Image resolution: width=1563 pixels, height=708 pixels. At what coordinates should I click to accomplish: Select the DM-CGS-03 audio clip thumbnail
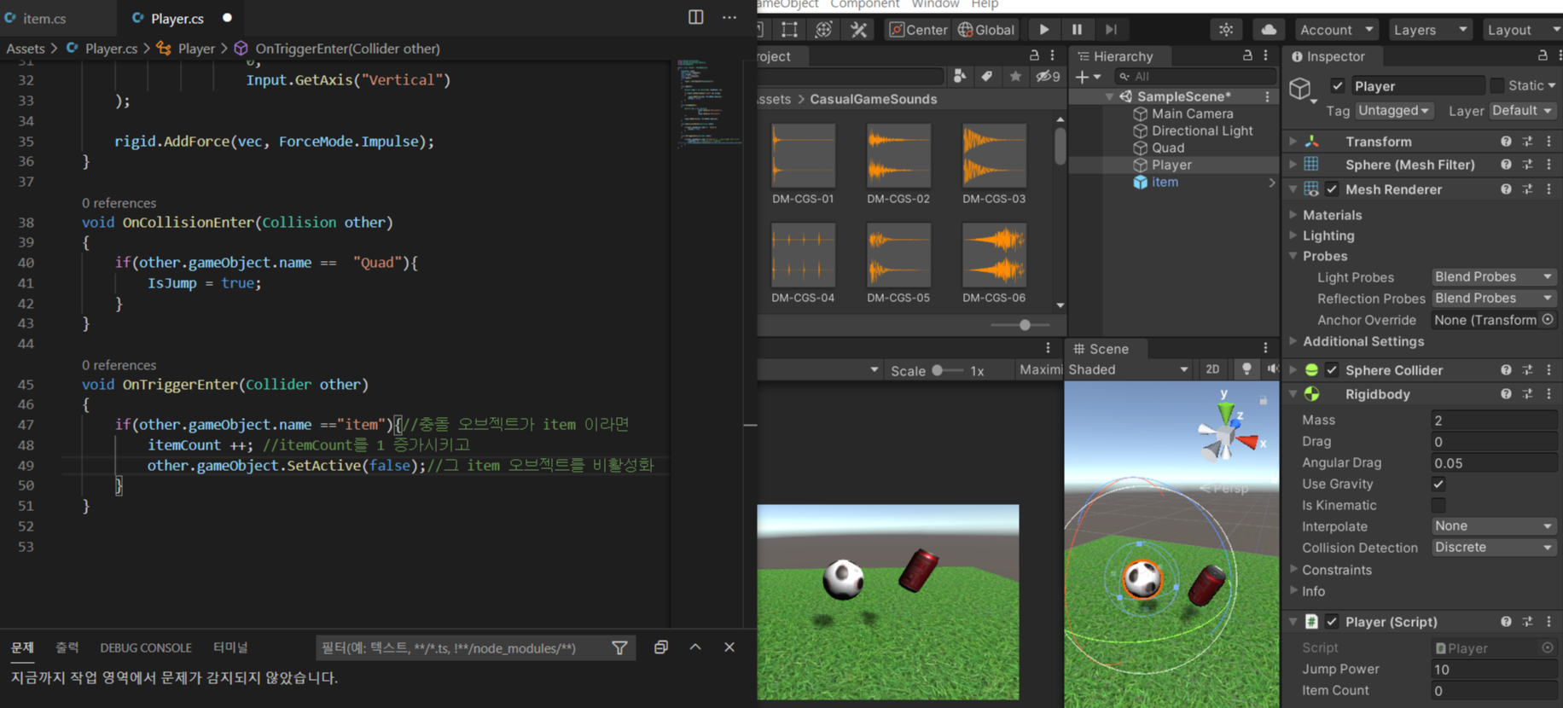[x=994, y=156]
